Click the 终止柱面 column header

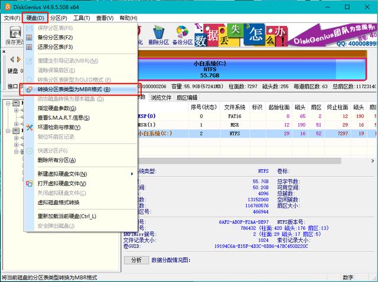(337, 107)
